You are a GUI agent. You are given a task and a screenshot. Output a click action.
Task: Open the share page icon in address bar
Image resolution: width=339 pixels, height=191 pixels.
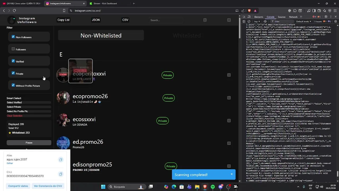click(243, 11)
